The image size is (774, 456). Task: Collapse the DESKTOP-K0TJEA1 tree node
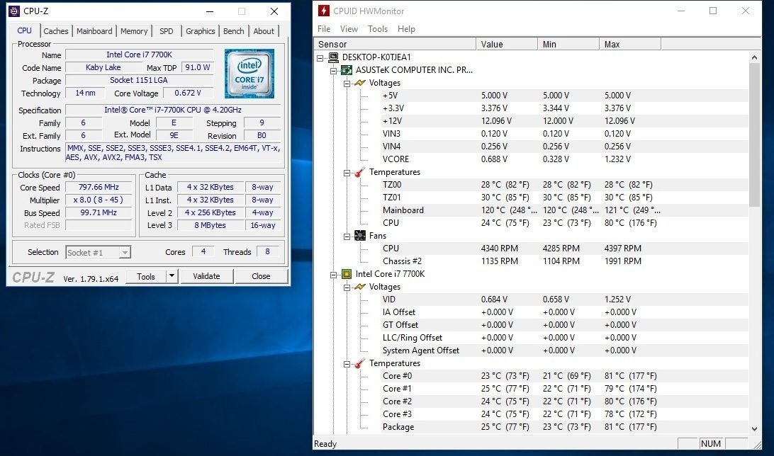click(x=320, y=57)
